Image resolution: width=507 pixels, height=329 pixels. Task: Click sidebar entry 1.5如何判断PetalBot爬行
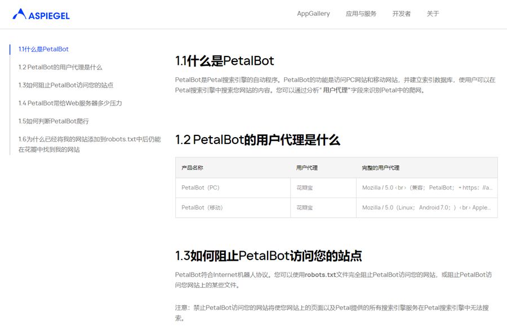54,121
